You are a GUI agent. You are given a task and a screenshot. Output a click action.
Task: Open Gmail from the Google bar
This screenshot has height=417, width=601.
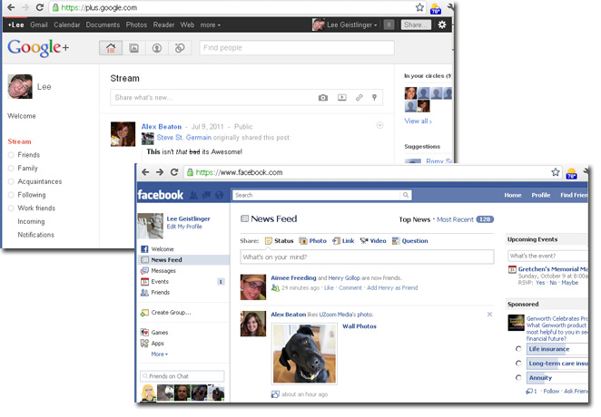point(39,24)
